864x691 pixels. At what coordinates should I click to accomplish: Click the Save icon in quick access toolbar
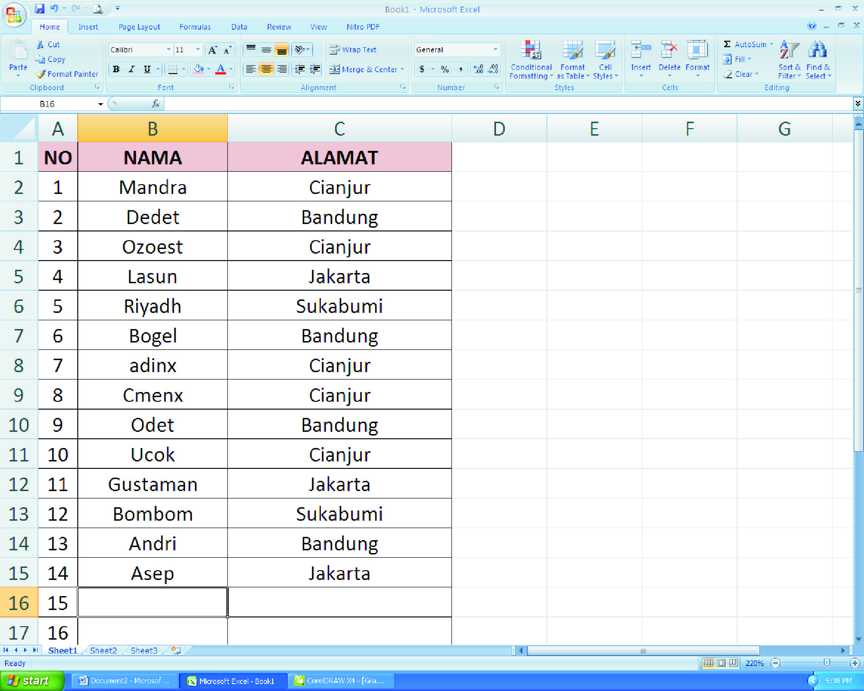pos(40,8)
